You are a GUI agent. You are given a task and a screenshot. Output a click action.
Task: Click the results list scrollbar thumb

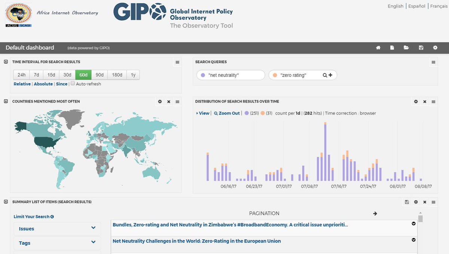420,219
